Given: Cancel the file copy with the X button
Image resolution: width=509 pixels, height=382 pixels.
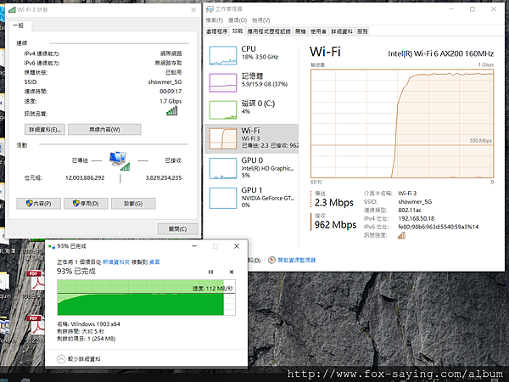Looking at the screenshot, I should coord(232,272).
